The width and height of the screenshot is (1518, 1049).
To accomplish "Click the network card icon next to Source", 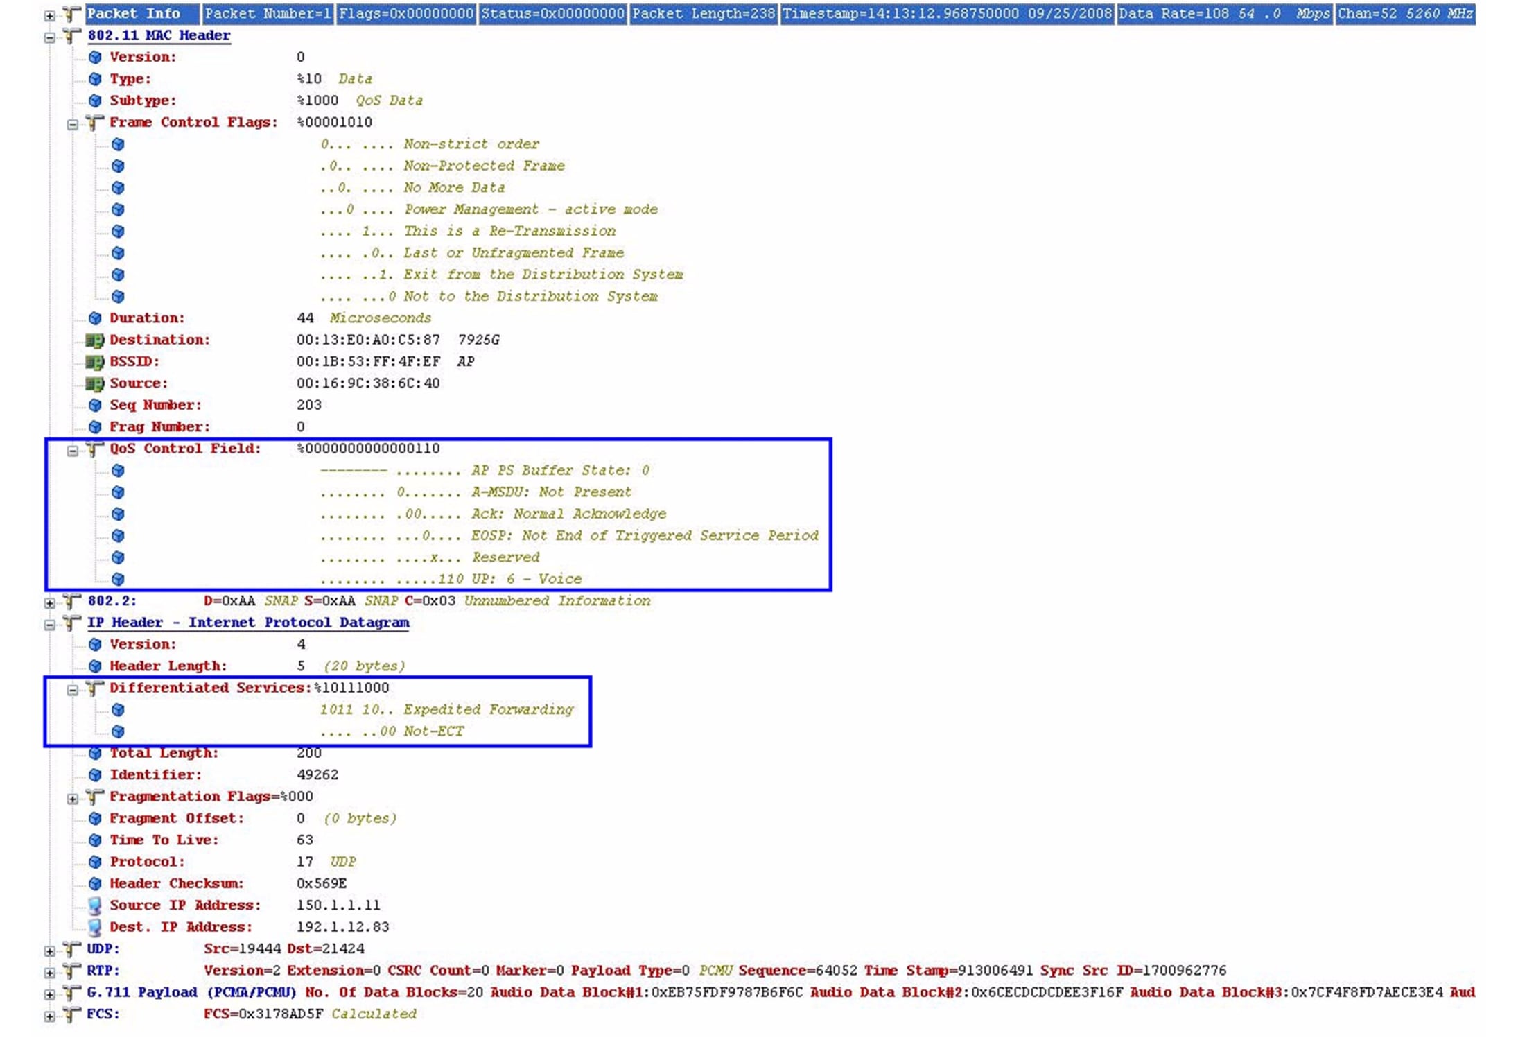I will click(x=94, y=383).
